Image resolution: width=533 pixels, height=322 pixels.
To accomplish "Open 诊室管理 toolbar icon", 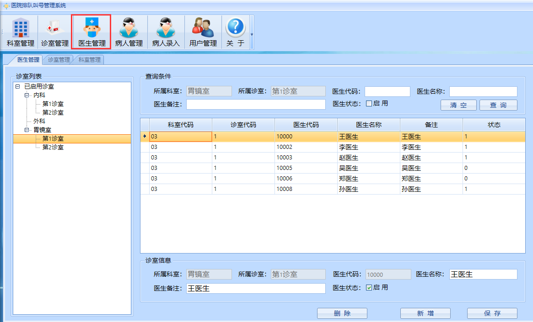I will click(x=55, y=32).
